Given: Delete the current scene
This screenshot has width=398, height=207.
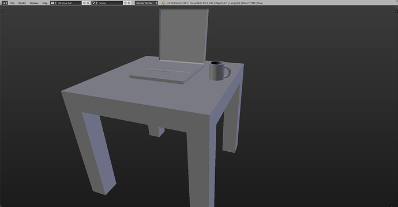Looking at the screenshot, I should tap(129, 3).
